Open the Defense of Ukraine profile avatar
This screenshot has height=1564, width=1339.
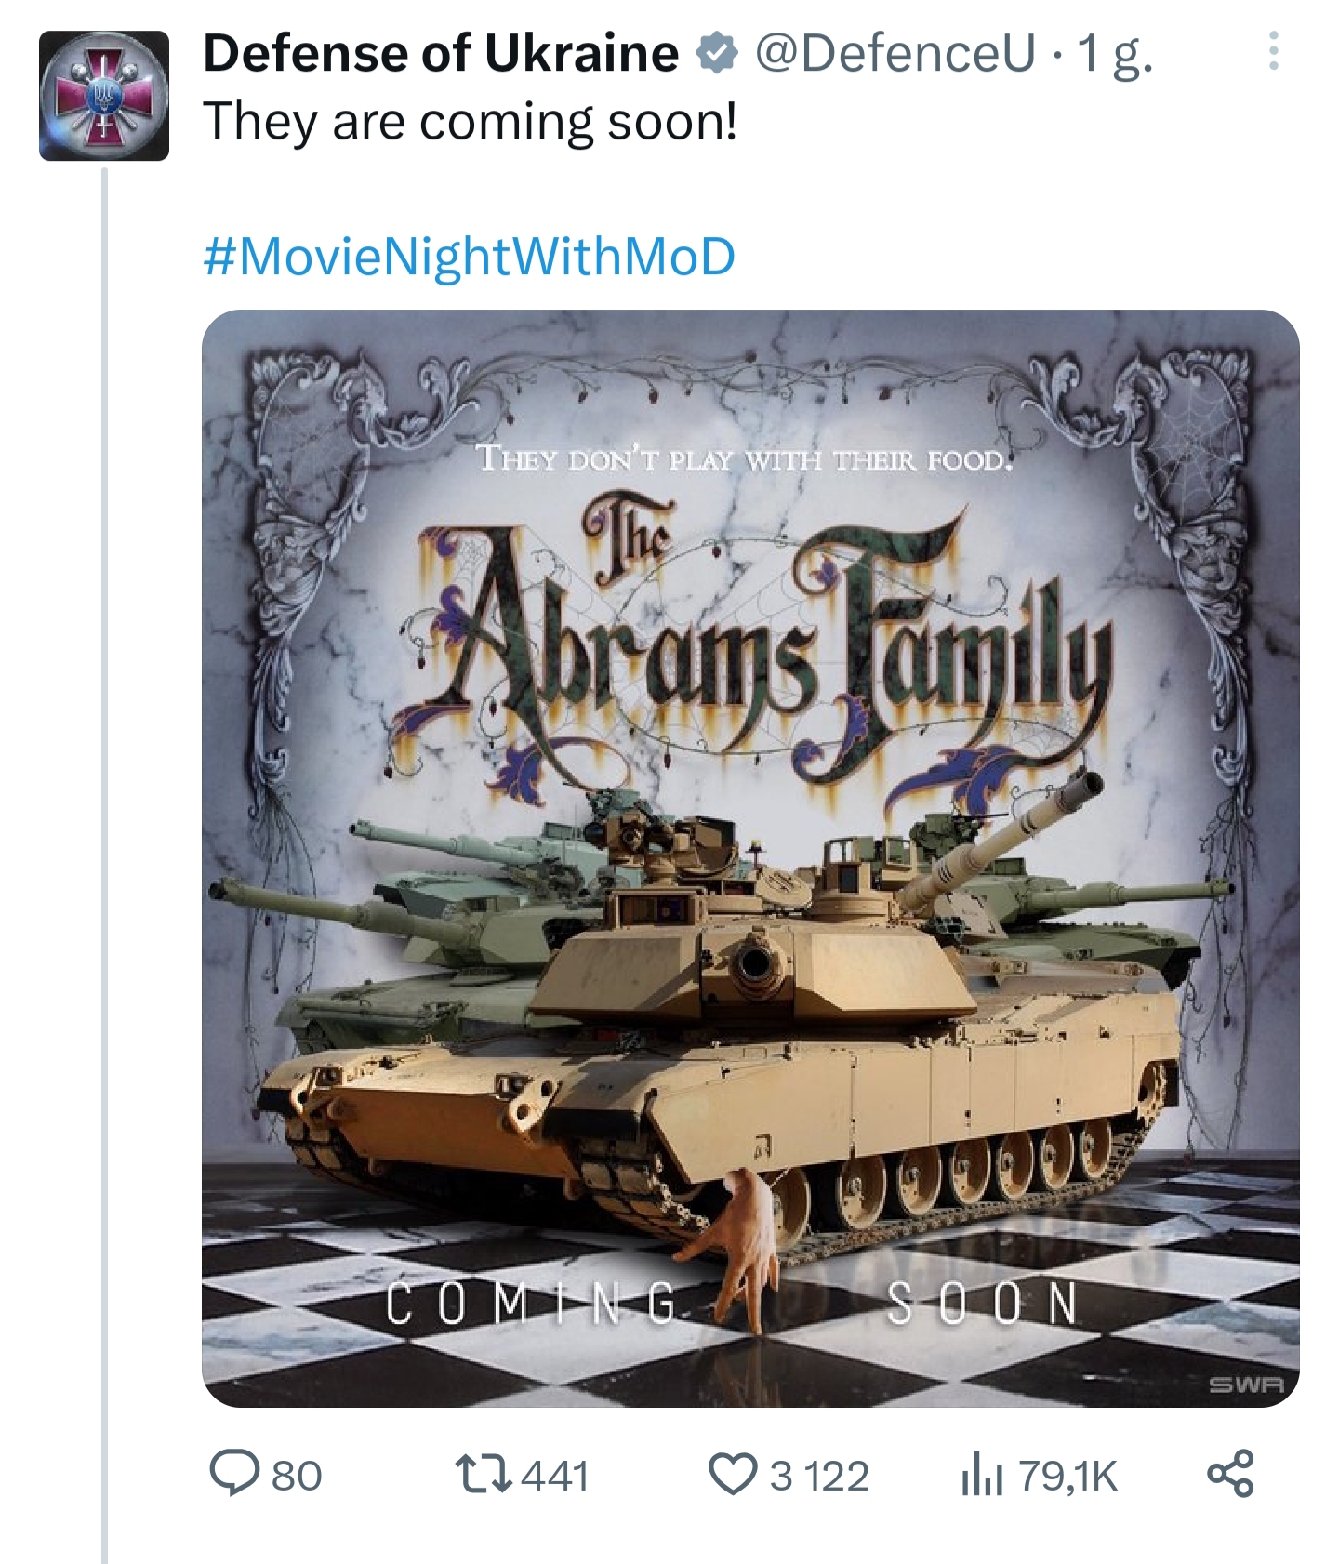click(104, 96)
